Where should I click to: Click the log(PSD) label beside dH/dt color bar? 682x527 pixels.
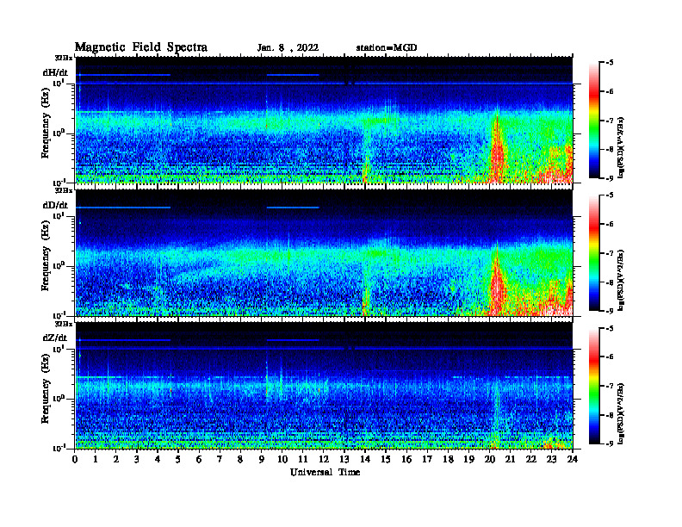click(621, 147)
